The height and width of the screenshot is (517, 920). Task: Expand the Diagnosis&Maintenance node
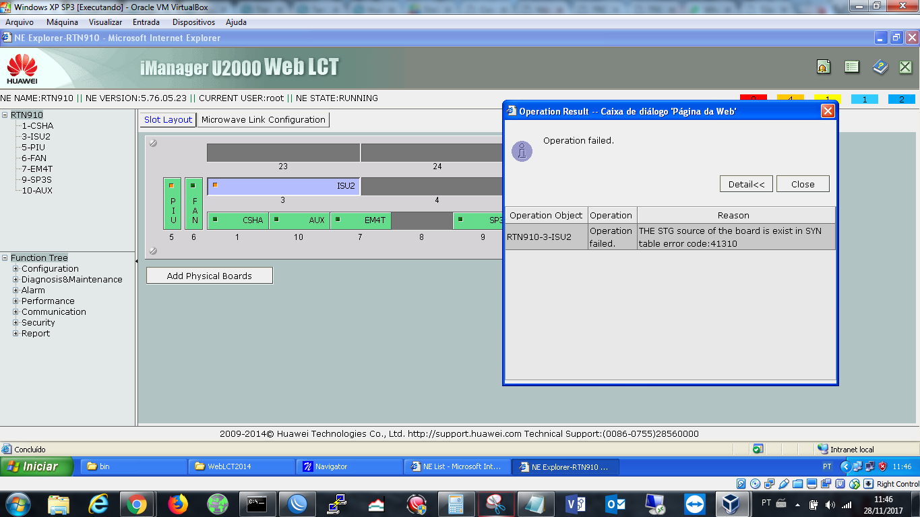(16, 279)
